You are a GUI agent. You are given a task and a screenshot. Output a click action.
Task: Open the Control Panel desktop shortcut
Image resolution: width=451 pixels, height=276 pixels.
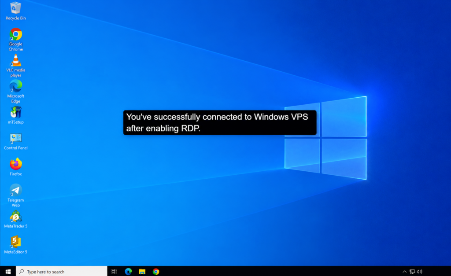pos(15,141)
